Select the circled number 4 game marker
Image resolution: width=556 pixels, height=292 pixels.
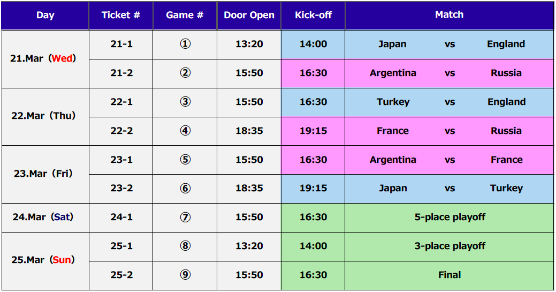pyautogui.click(x=185, y=131)
